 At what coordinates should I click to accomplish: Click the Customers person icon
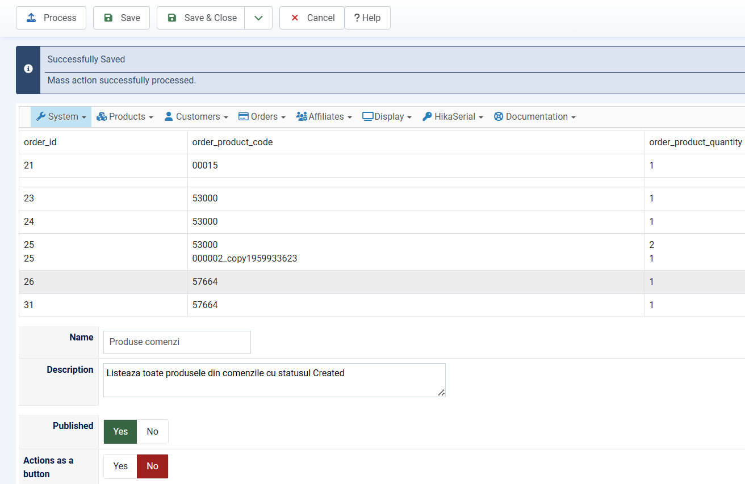point(169,116)
